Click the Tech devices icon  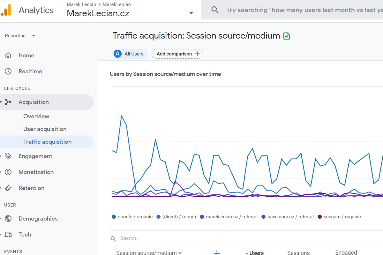(8, 235)
